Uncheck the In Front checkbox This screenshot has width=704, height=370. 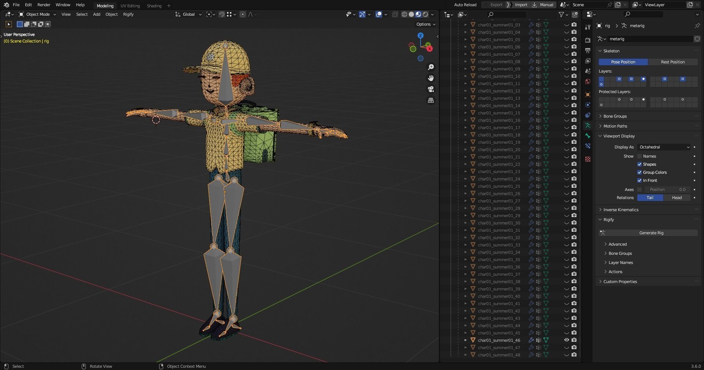tap(639, 180)
